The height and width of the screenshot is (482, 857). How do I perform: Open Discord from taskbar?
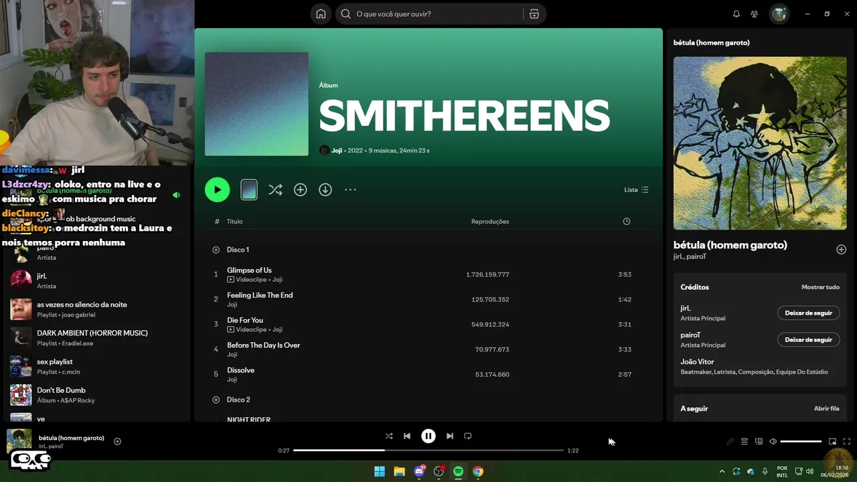(x=420, y=471)
